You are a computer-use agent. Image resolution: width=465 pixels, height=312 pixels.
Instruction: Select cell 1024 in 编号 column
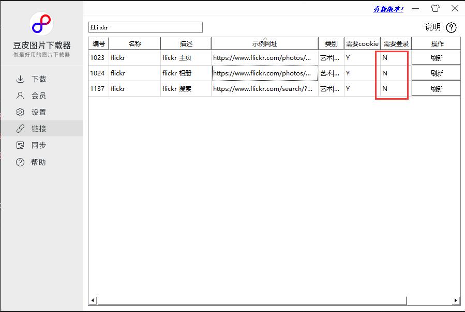click(98, 73)
